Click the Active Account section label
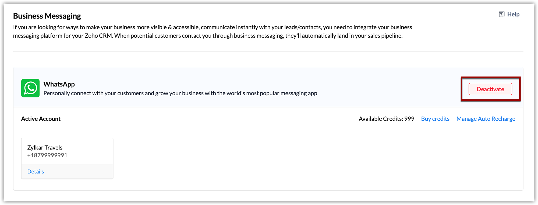538x205 pixels. pyautogui.click(x=41, y=119)
